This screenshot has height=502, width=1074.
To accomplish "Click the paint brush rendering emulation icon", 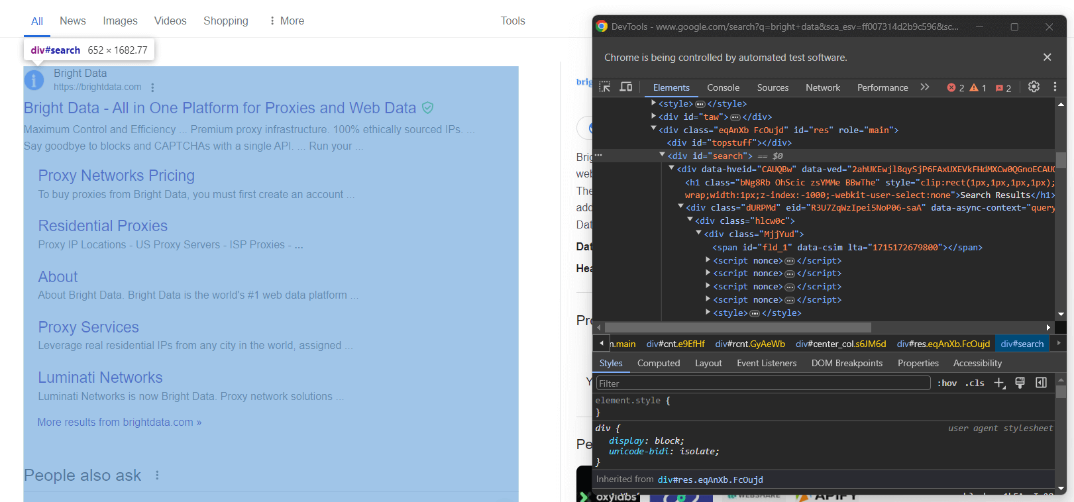I will coord(1020,383).
